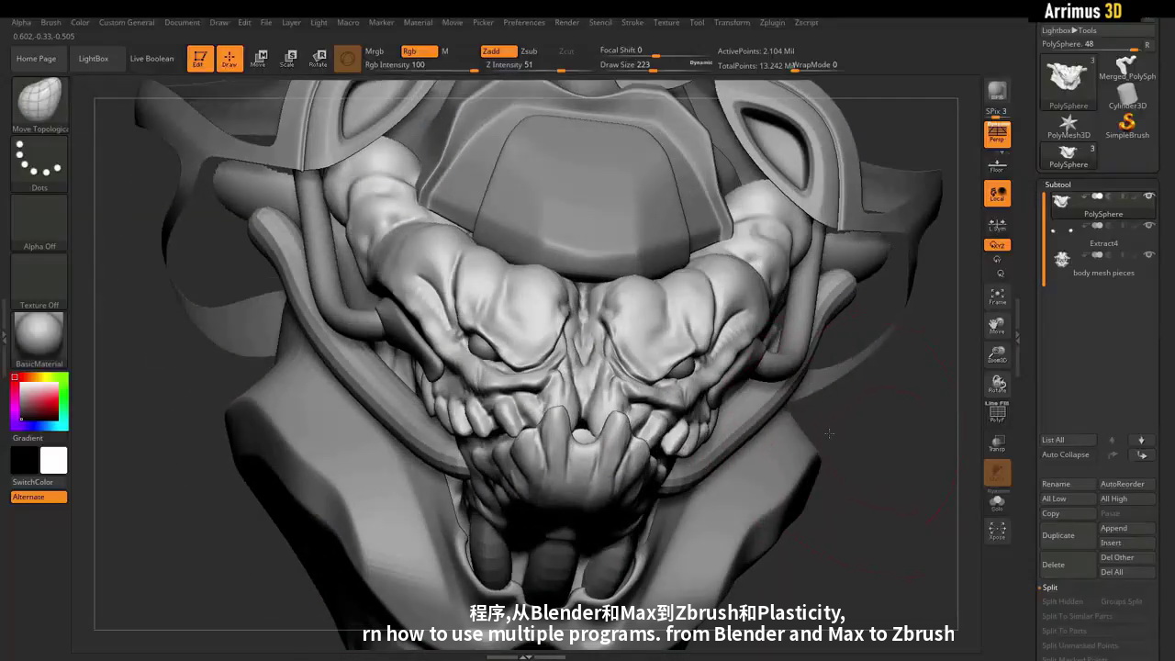Click the Frame view icon
Viewport: 1175px width, 661px height.
pyautogui.click(x=997, y=296)
